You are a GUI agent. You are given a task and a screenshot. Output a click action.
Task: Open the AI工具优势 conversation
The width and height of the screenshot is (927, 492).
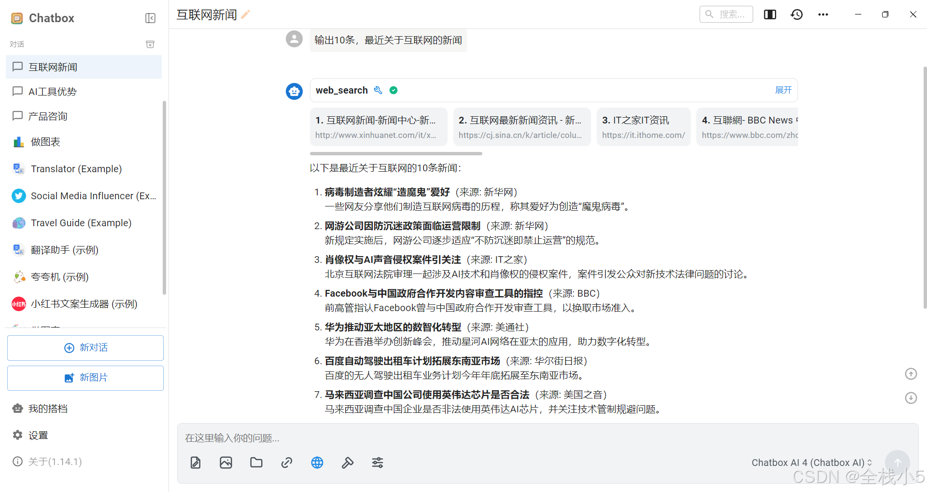[x=84, y=92]
